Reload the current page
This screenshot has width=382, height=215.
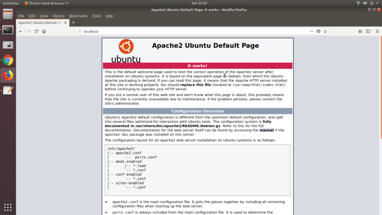[36, 31]
